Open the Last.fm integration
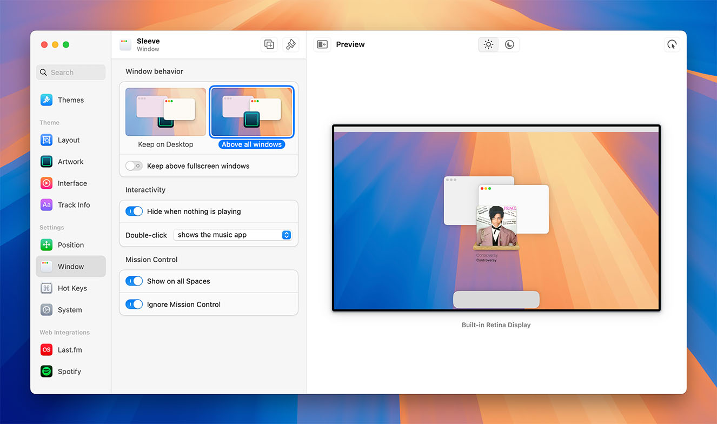The image size is (717, 424). click(70, 350)
